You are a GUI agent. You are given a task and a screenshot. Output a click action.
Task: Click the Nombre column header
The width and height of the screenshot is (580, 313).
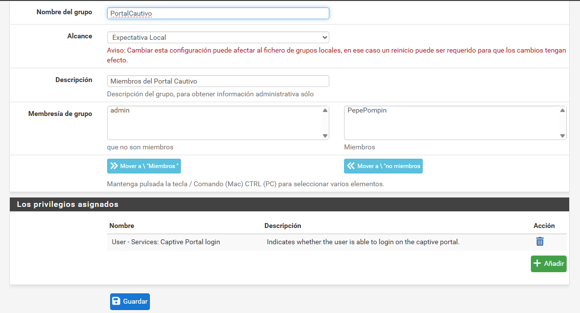(x=122, y=226)
